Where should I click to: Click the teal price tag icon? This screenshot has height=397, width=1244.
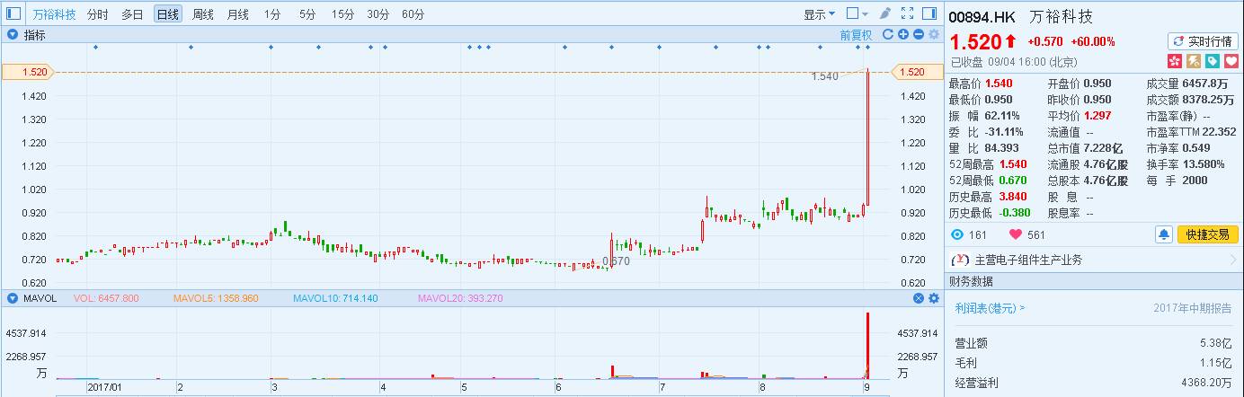click(1213, 61)
